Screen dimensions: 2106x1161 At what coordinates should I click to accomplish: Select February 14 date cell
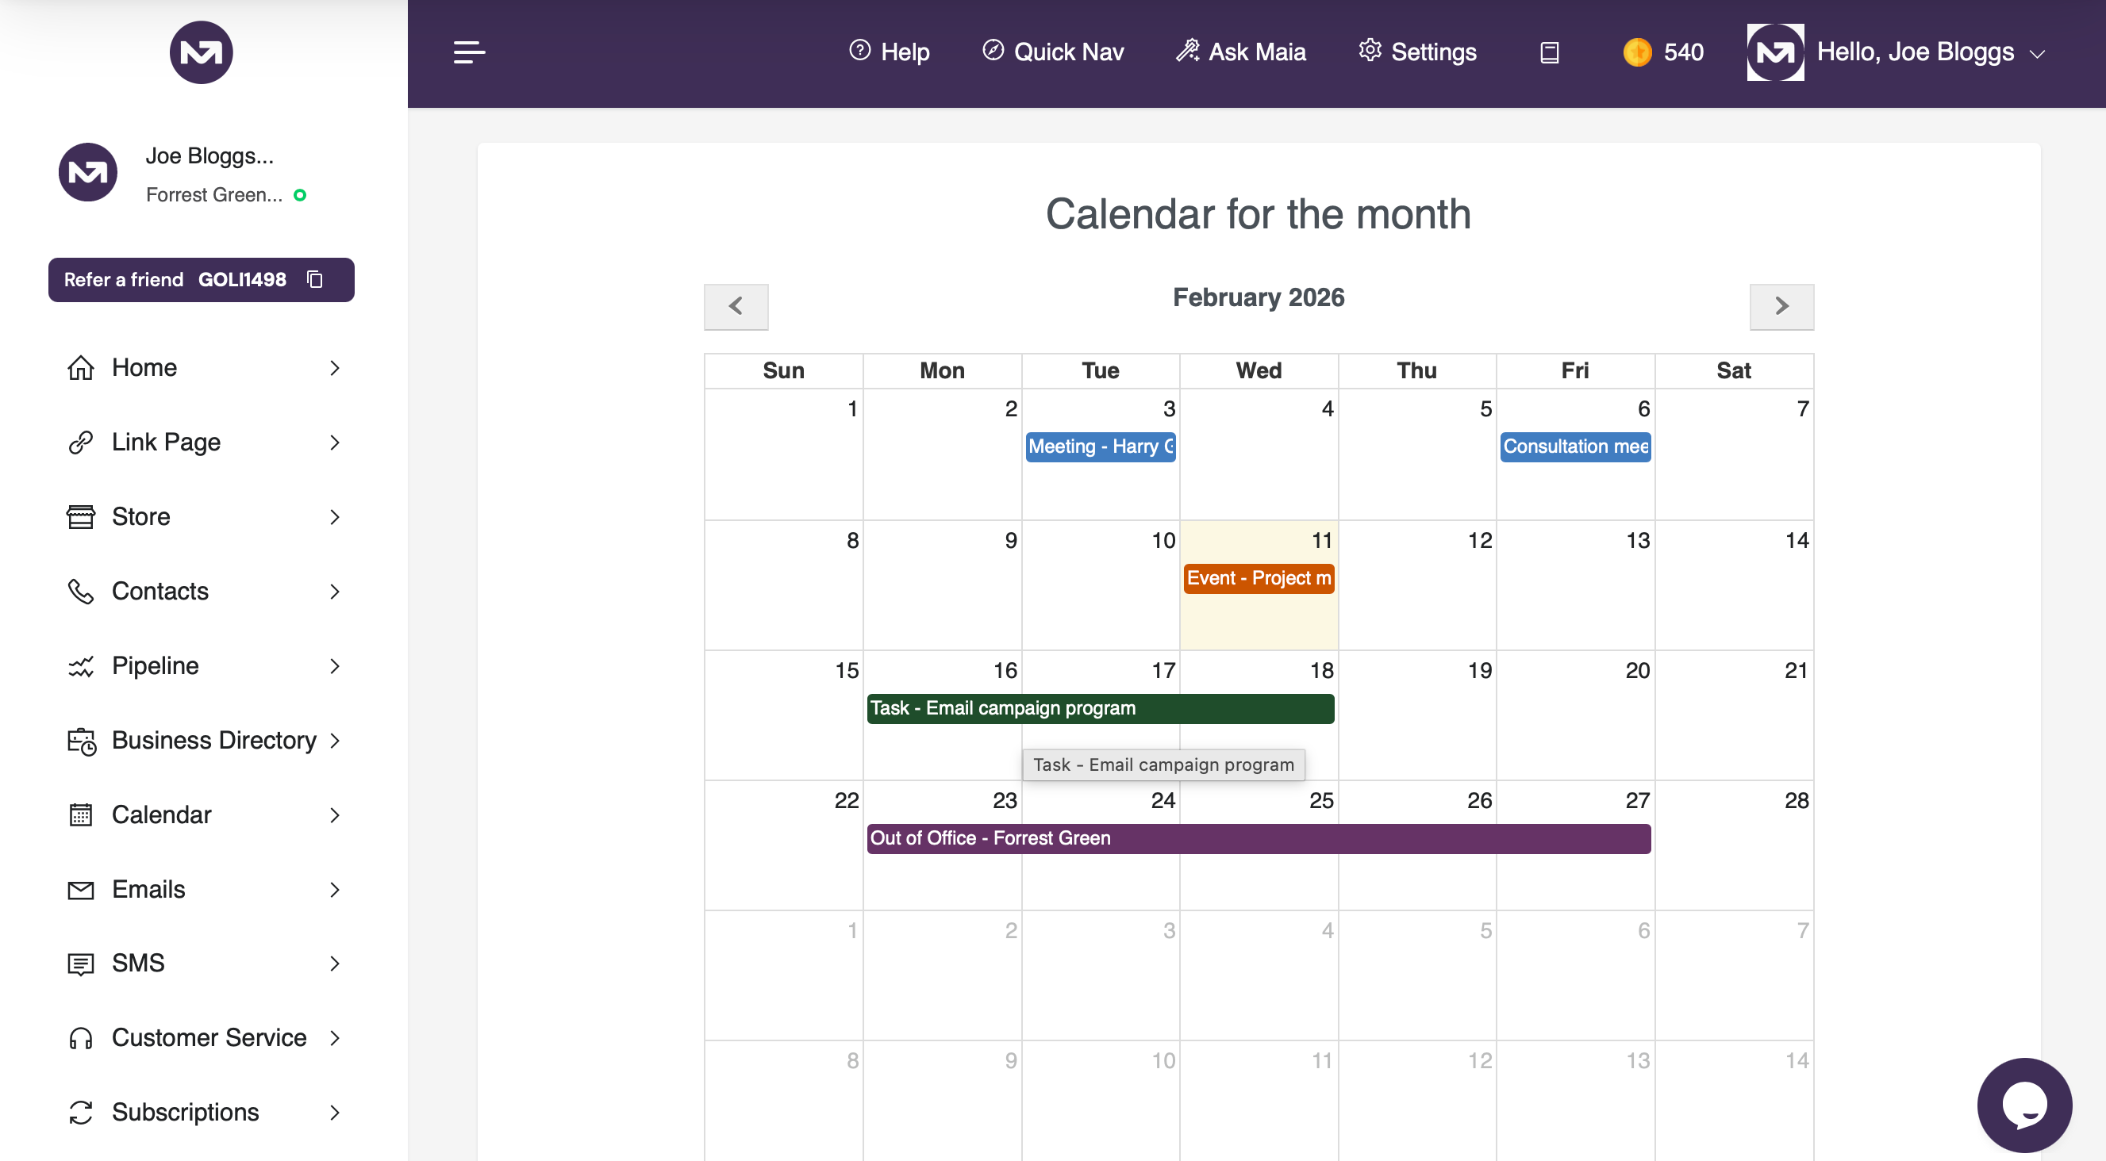coord(1733,585)
